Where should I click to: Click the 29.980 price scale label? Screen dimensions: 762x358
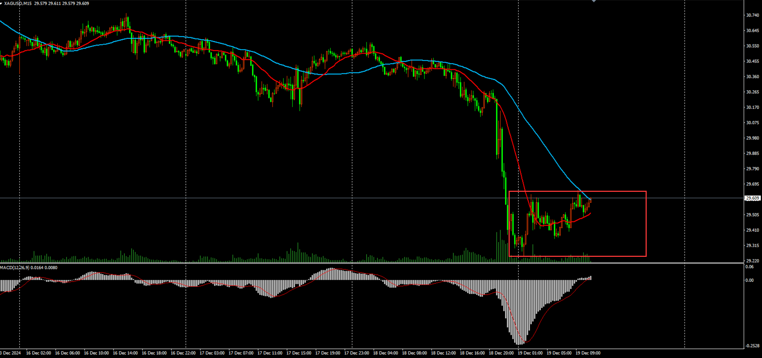[753, 138]
